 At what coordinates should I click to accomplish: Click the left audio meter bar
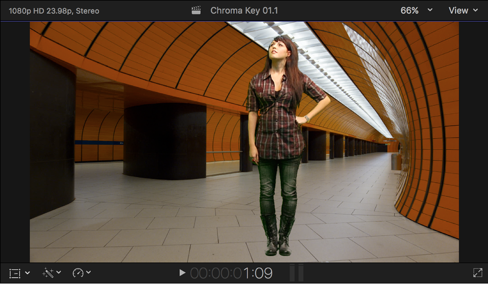292,273
